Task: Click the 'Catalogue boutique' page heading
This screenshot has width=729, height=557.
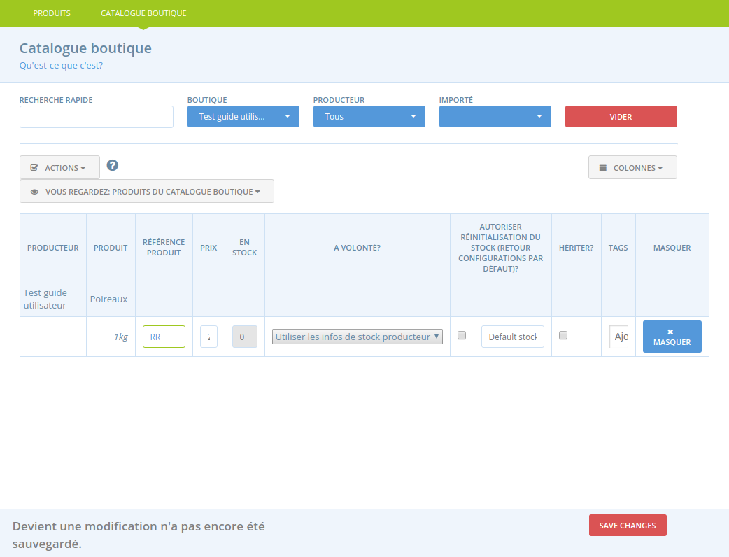Action: tap(85, 48)
